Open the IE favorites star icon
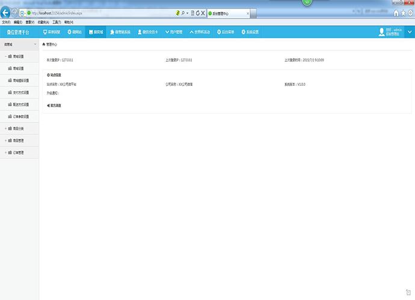415x300 pixels. click(402, 13)
